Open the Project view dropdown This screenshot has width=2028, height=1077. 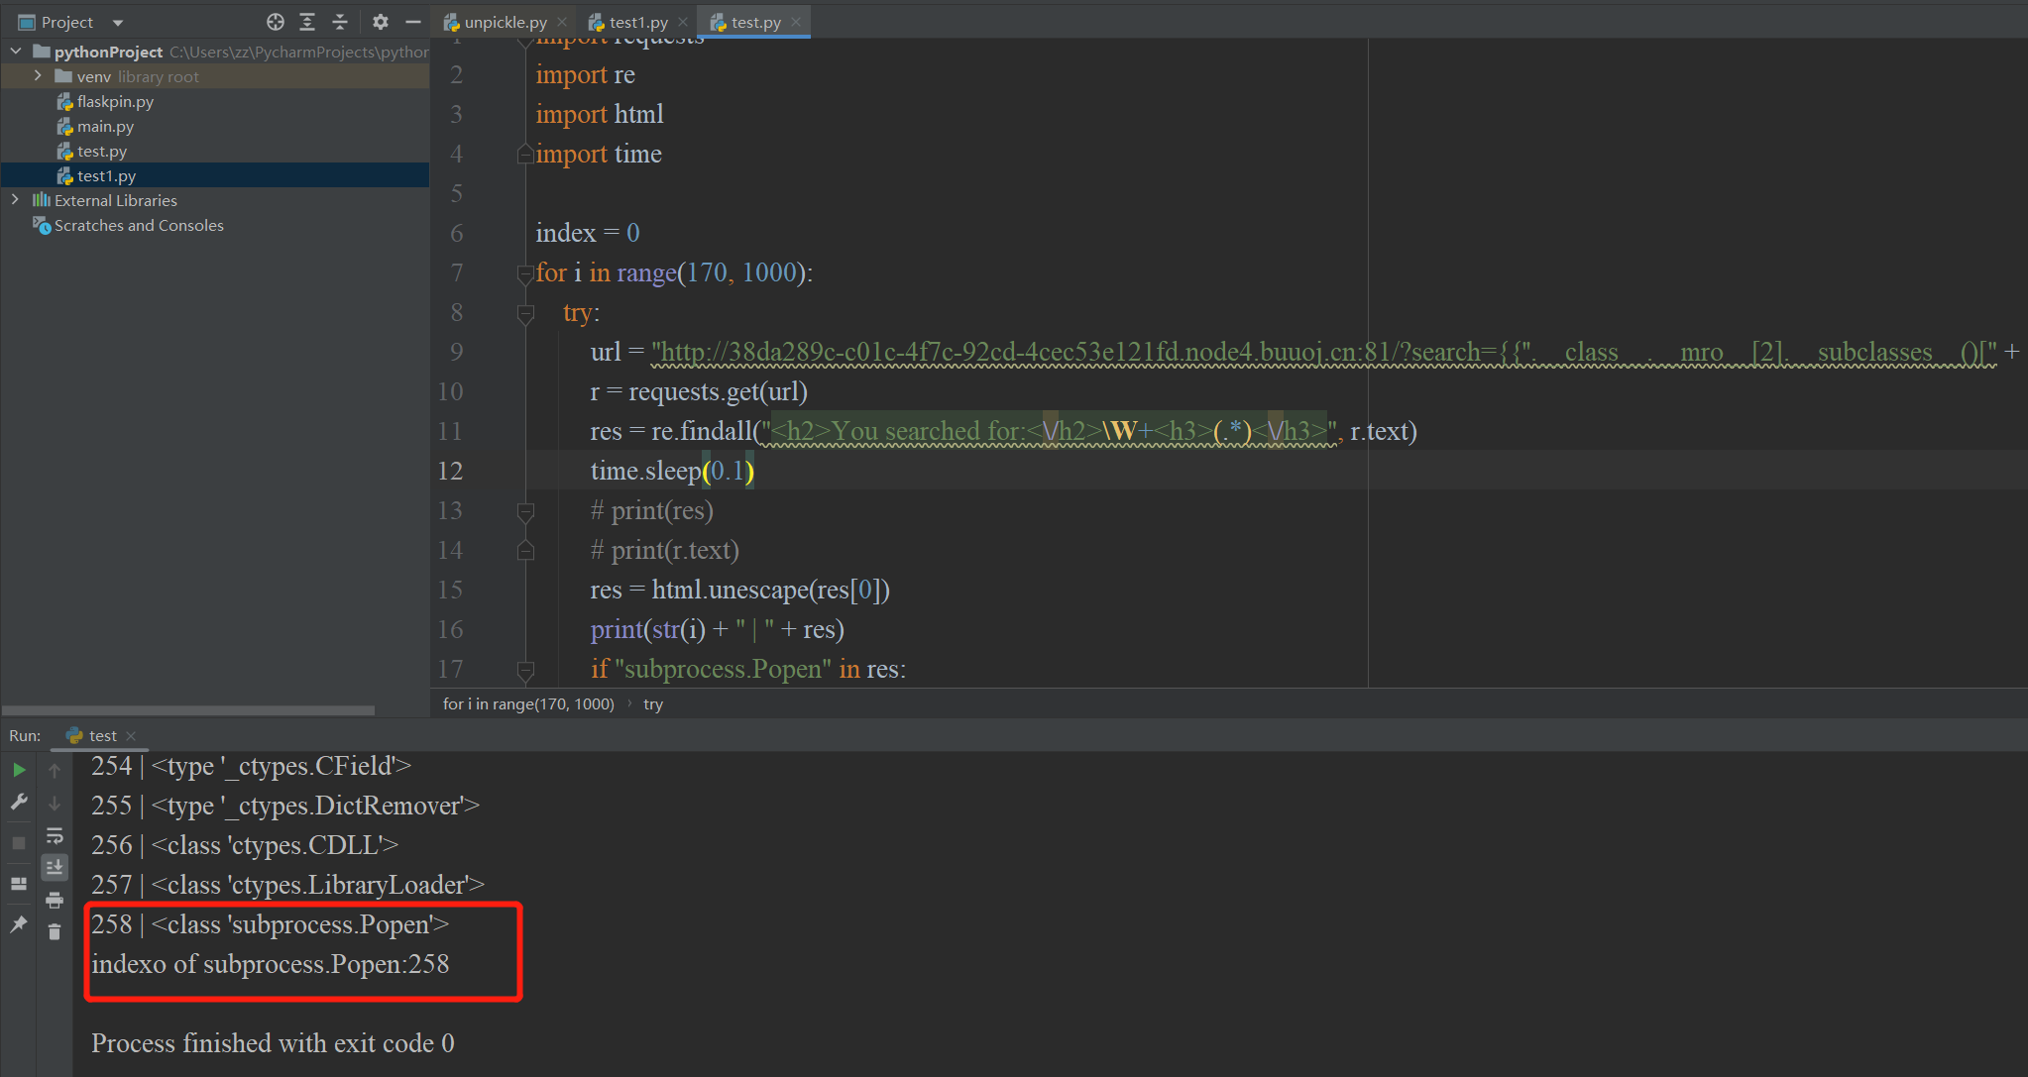(118, 23)
